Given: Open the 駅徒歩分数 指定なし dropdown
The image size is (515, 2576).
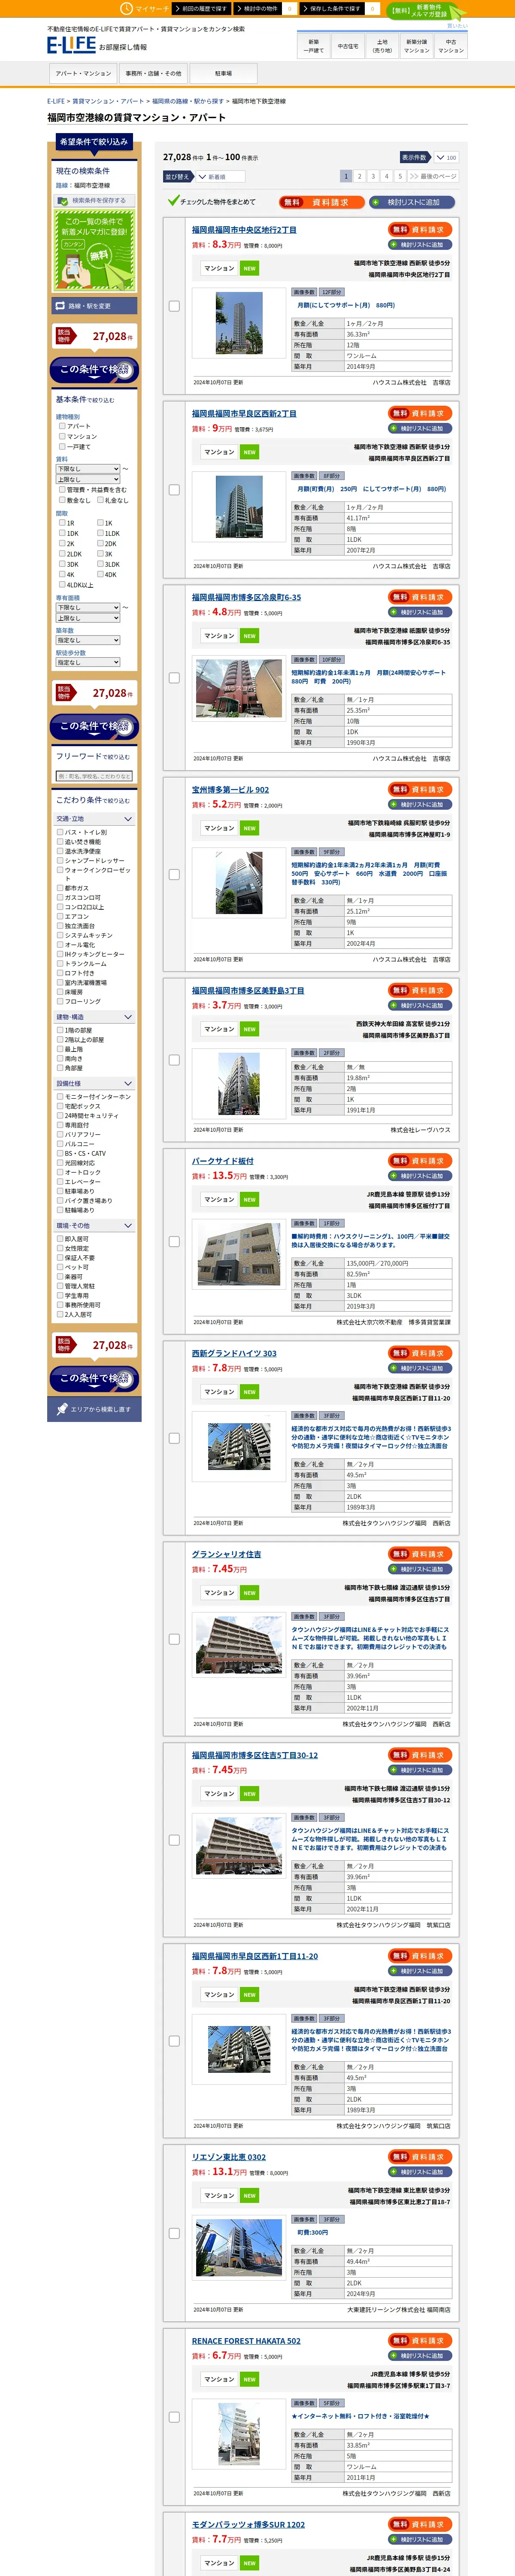Looking at the screenshot, I should (88, 662).
